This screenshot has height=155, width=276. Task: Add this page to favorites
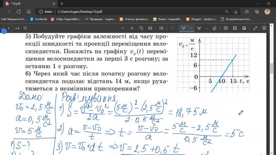coord(235,12)
